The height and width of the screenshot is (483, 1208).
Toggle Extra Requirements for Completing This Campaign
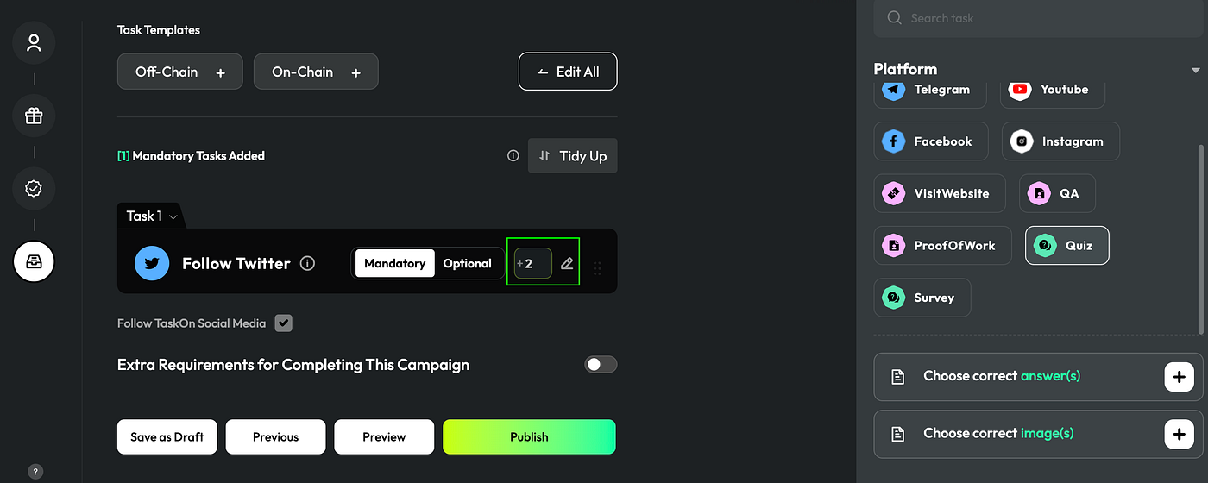pos(601,364)
